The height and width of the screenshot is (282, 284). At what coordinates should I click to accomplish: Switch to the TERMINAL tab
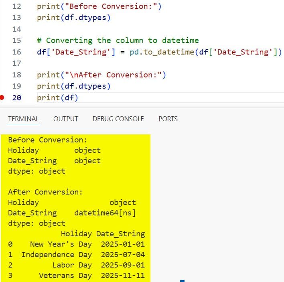tap(23, 119)
